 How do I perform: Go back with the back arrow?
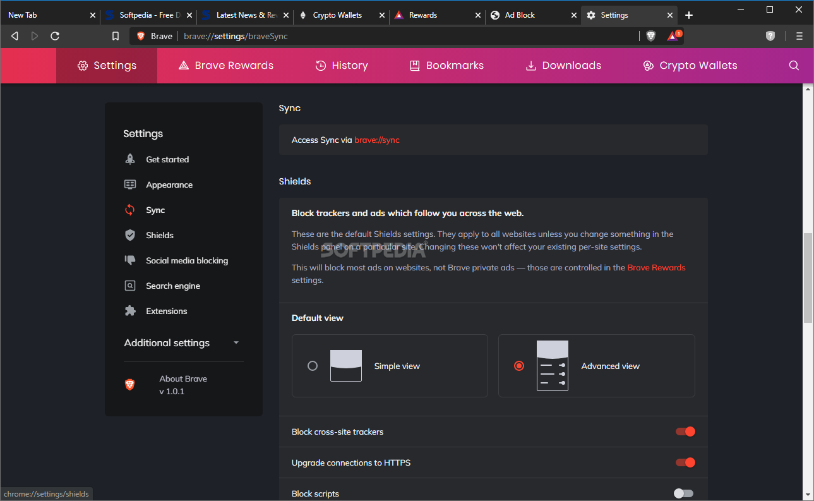[15, 36]
